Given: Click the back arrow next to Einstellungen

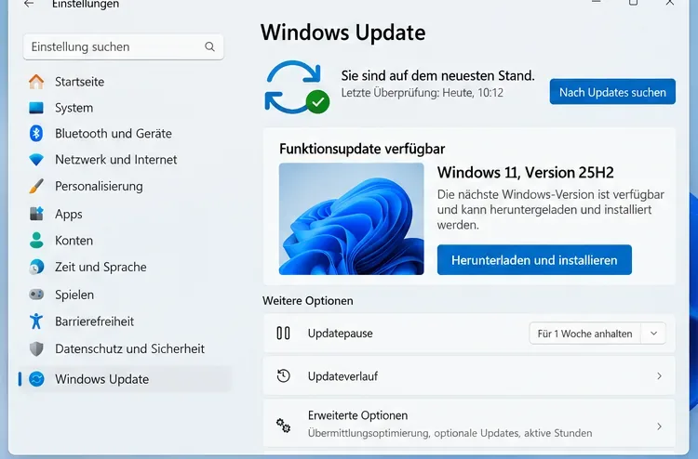Looking at the screenshot, I should pyautogui.click(x=29, y=4).
